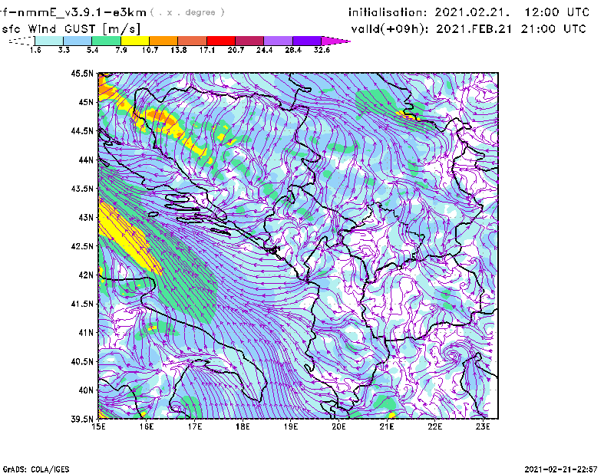Click the legend value 5.4
This screenshot has height=474, width=614.
92,50
